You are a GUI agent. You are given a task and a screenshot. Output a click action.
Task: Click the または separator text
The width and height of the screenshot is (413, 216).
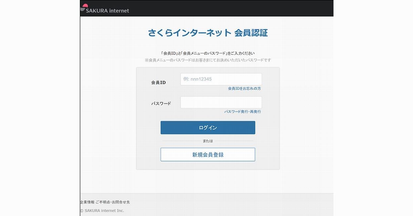click(x=208, y=141)
